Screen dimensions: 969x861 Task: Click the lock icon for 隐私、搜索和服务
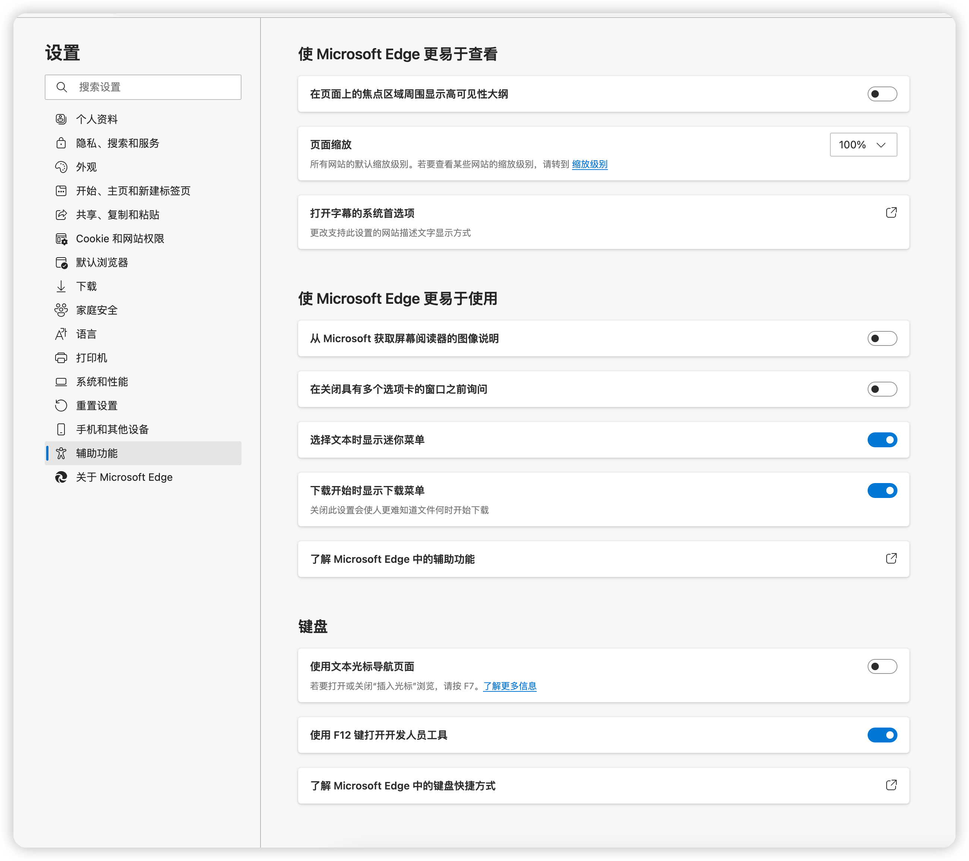(61, 143)
